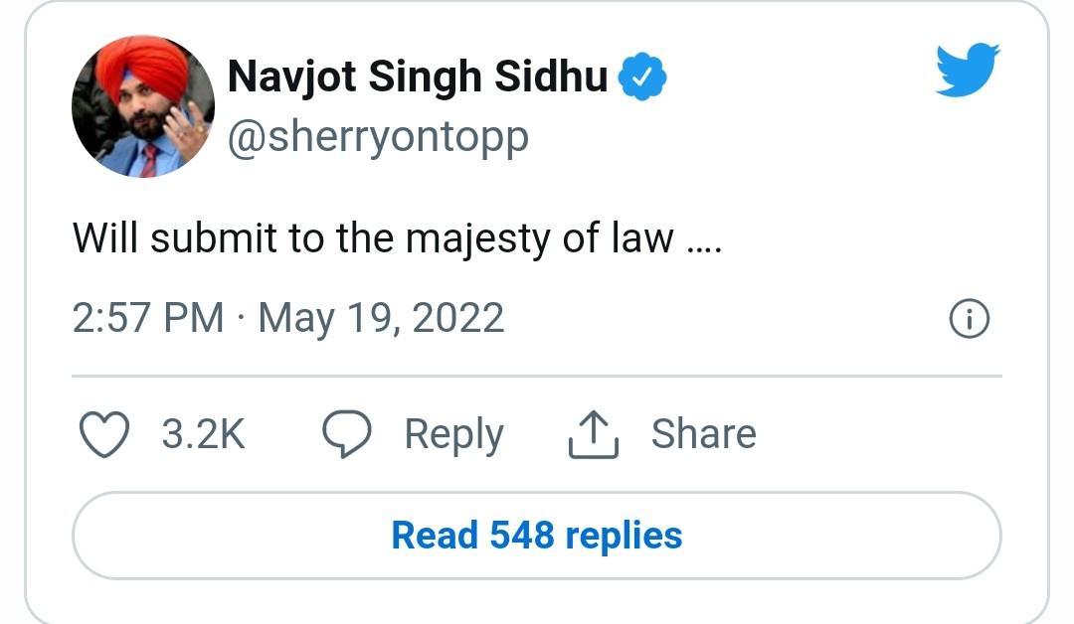This screenshot has width=1074, height=624.
Task: Click the word 'Will' starting the tweet
Action: pos(103,237)
